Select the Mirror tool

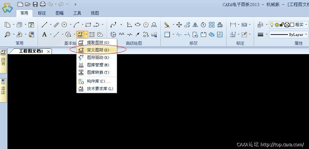coord(195,25)
